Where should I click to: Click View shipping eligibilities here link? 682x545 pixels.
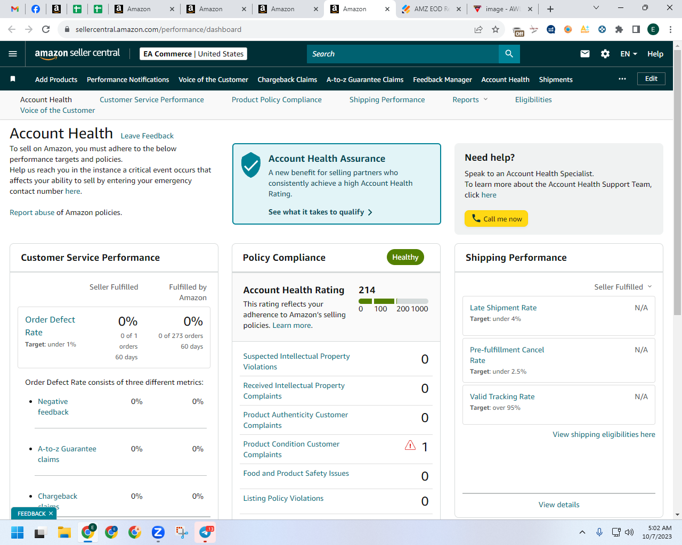click(604, 434)
